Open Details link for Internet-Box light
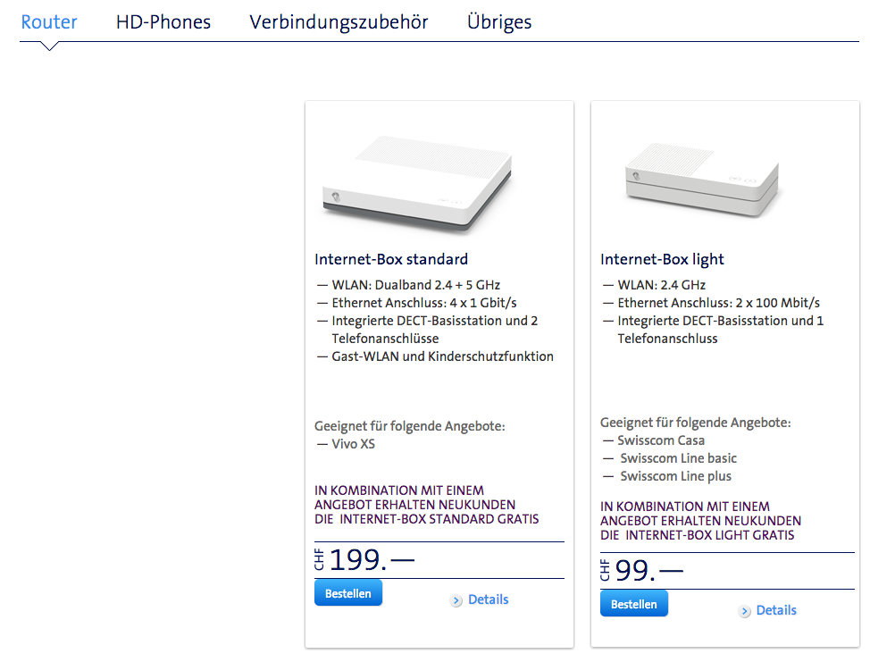The width and height of the screenshot is (870, 662). pyautogui.click(x=775, y=610)
